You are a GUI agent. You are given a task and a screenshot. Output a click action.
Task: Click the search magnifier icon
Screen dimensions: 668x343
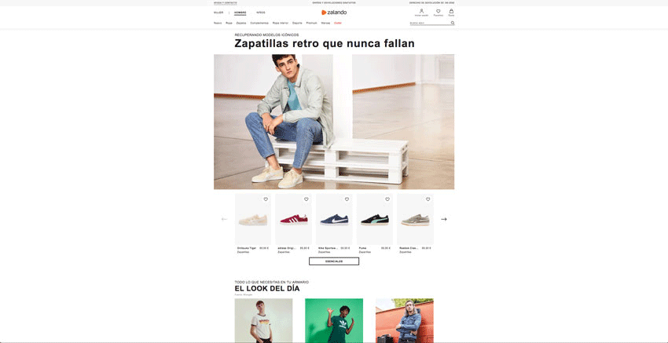click(x=453, y=23)
